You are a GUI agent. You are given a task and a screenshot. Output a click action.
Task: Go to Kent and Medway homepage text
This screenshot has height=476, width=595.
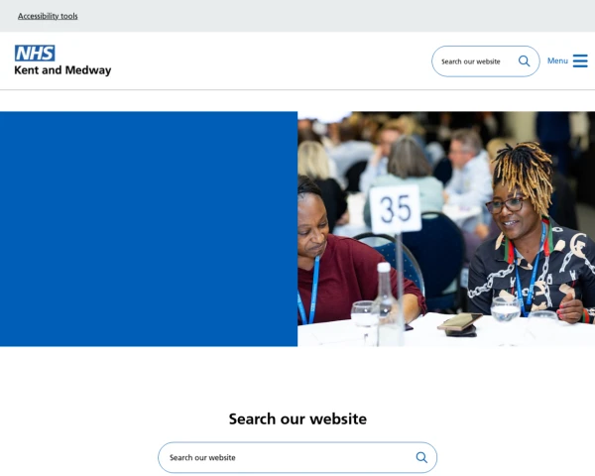pyautogui.click(x=62, y=70)
